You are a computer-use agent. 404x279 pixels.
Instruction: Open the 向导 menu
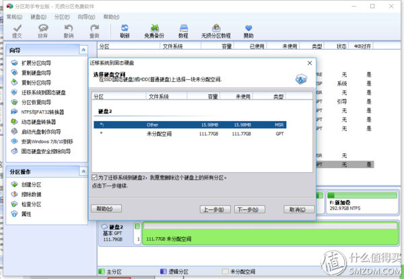[86, 17]
